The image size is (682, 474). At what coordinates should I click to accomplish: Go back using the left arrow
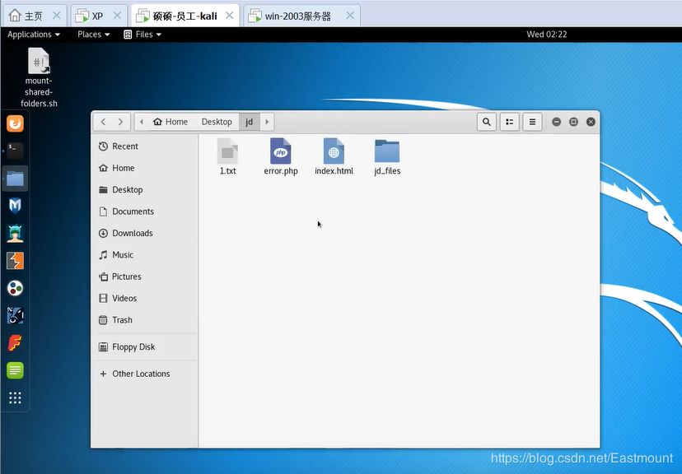[x=103, y=122]
